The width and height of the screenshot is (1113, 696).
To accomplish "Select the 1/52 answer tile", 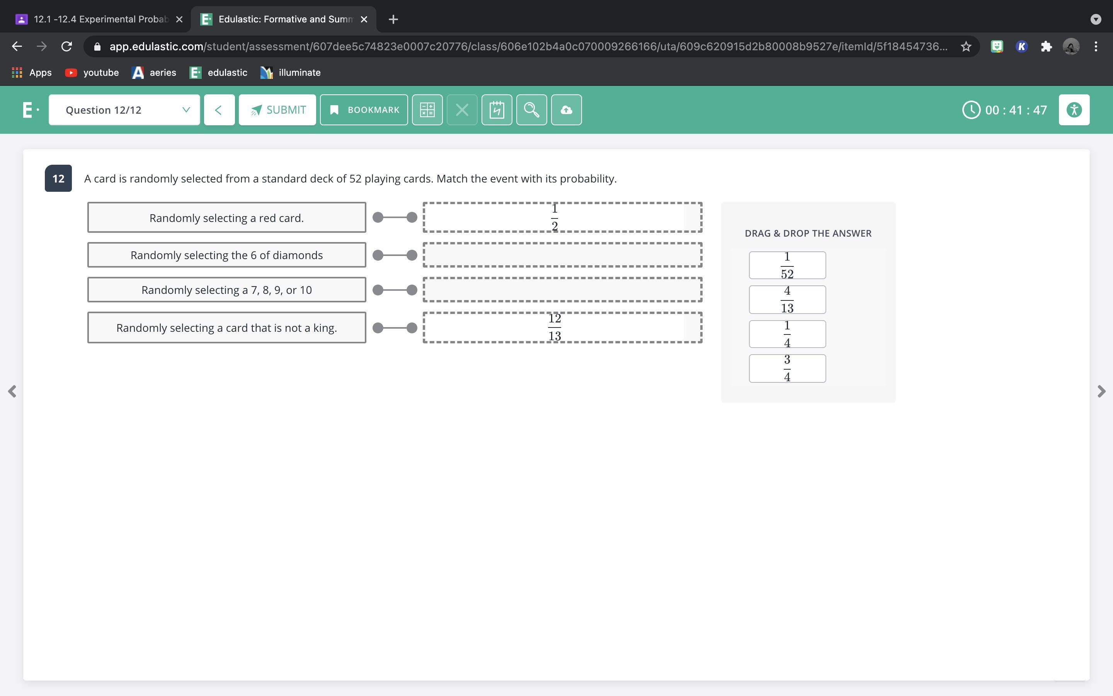I will coord(787,265).
